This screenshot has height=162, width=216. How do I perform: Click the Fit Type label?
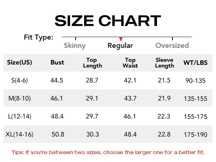tap(39, 37)
